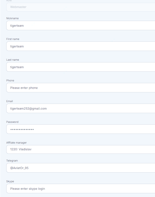
Task: Click the masked Password input
Action: coord(81,129)
